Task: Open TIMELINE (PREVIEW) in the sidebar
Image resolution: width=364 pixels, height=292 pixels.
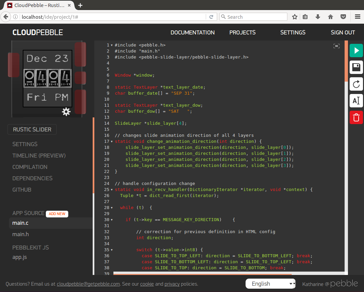Action: pos(39,156)
